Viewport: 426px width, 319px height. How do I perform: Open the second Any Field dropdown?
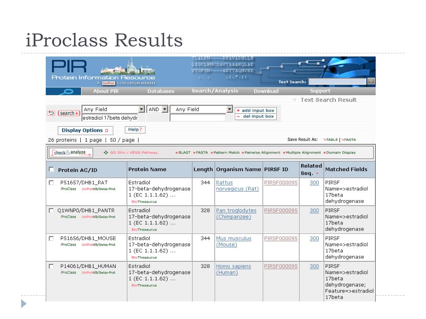(201, 109)
